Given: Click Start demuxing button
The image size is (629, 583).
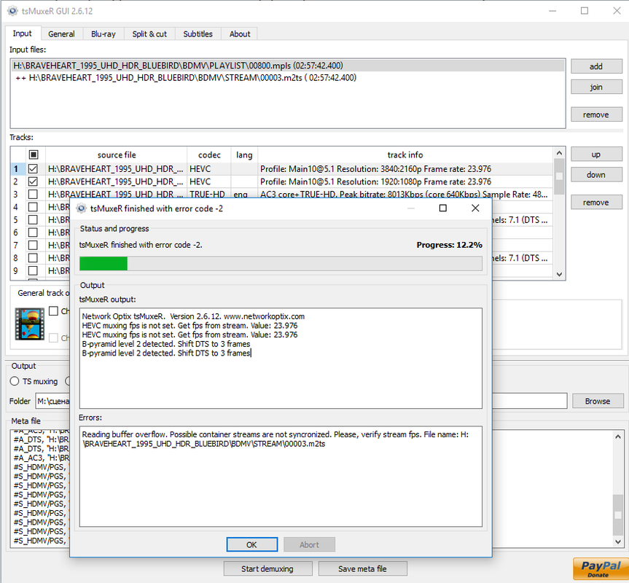Looking at the screenshot, I should (268, 568).
